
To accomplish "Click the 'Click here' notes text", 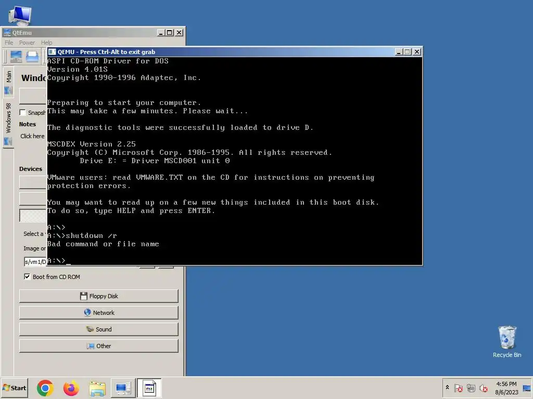I will [x=32, y=136].
